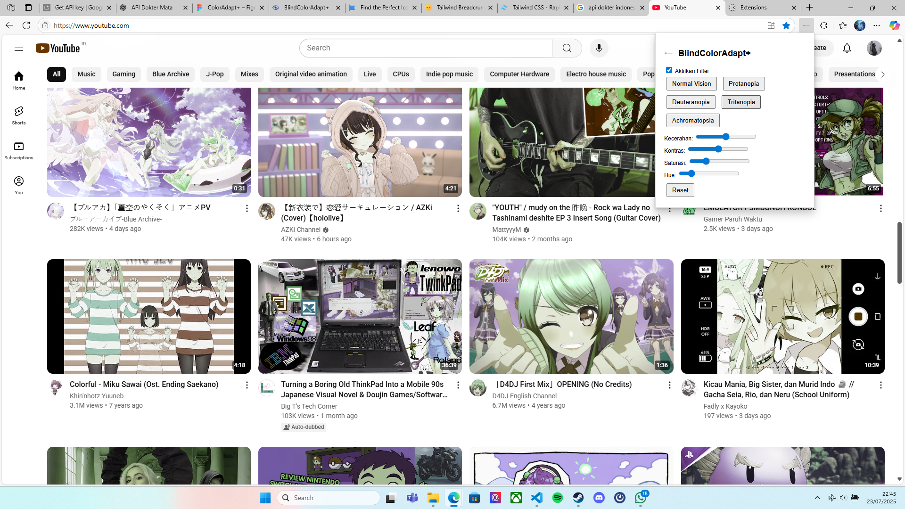Image resolution: width=905 pixels, height=509 pixels.
Task: Open File Explorer from the taskbar
Action: click(433, 498)
